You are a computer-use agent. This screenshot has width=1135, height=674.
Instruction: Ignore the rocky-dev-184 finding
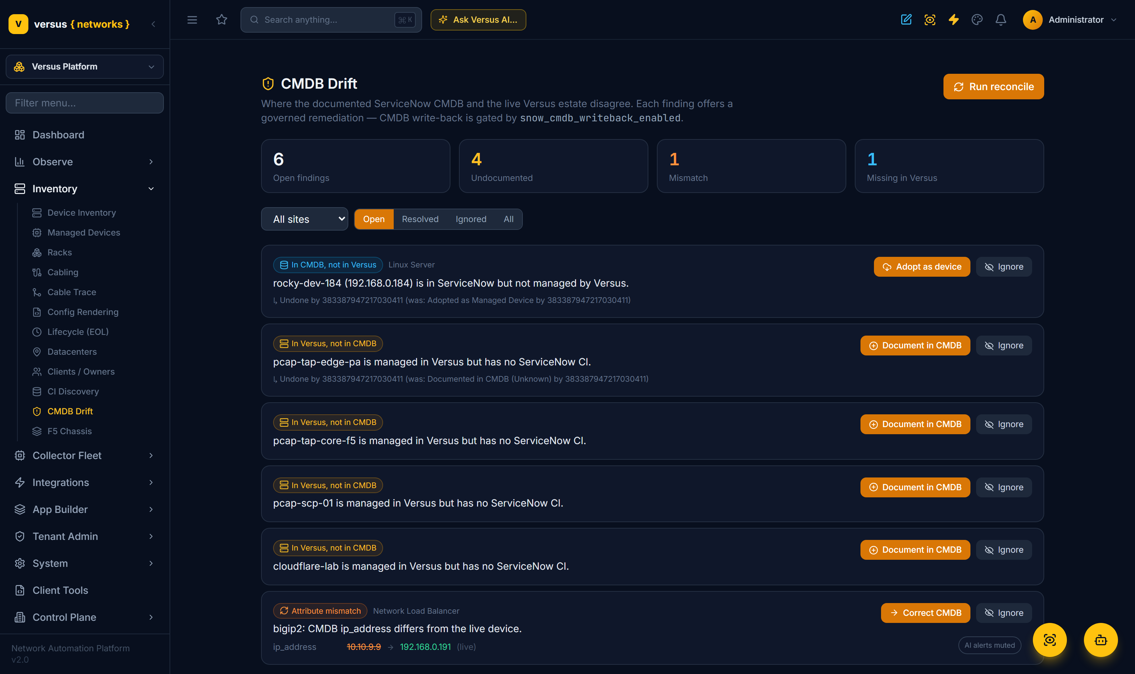point(1004,267)
